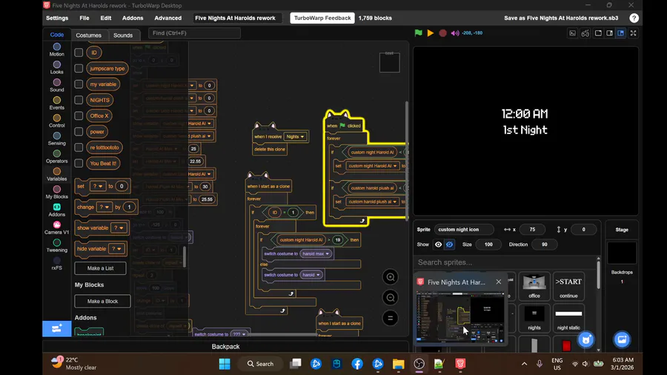Switch to the Costumes tab
Image resolution: width=667 pixels, height=375 pixels.
tap(88, 36)
